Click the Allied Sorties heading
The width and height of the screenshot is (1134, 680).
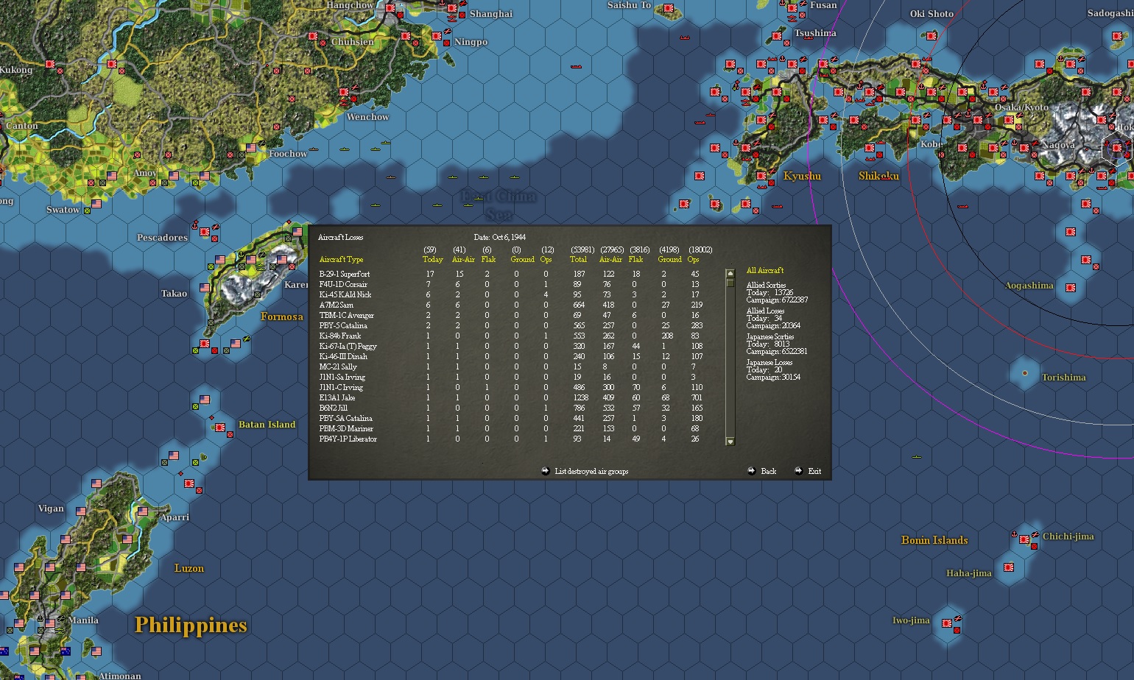766,285
